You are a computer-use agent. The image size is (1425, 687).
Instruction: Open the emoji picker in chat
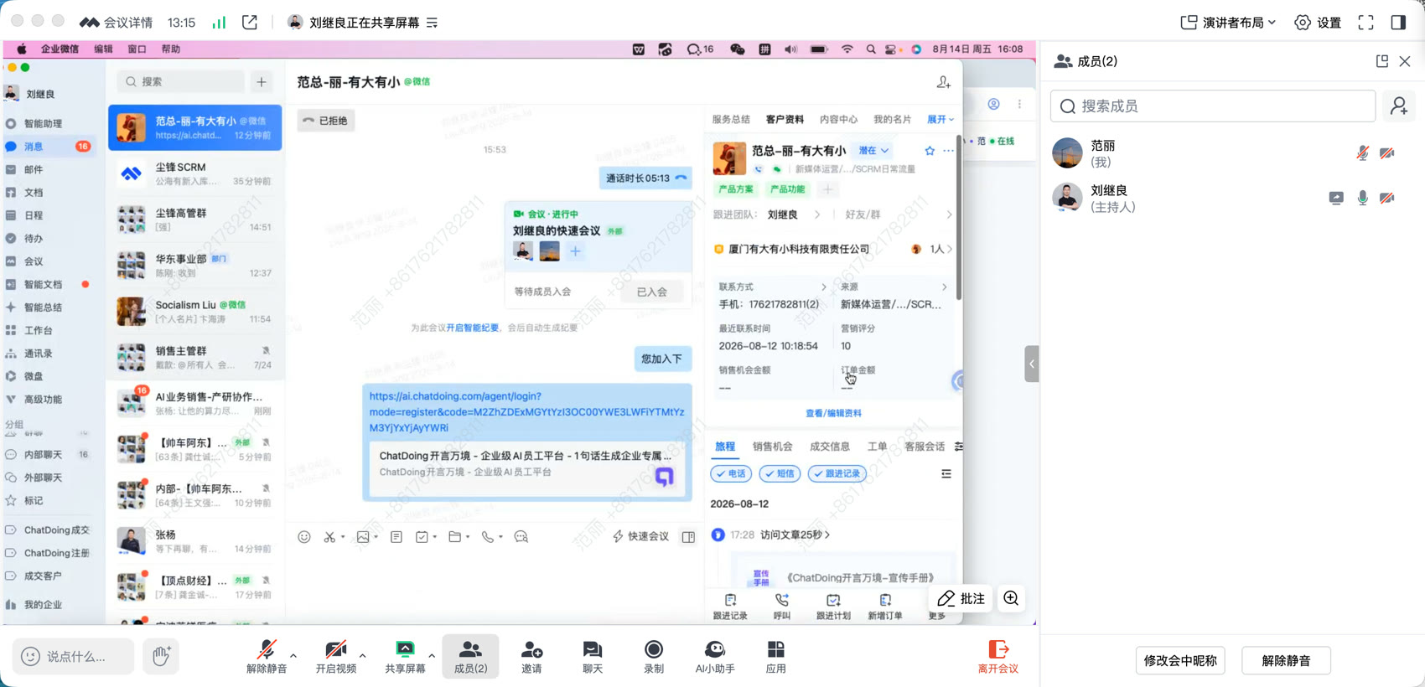click(304, 537)
